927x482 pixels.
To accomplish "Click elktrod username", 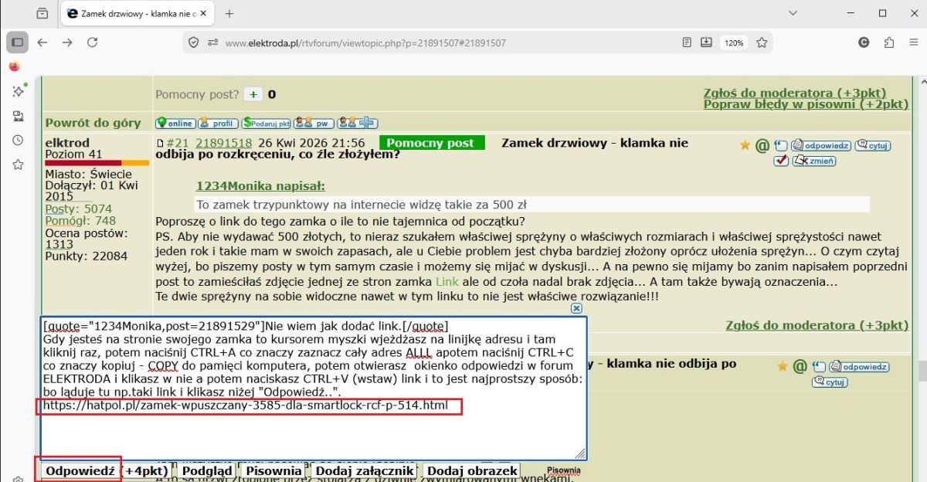I will 67,143.
